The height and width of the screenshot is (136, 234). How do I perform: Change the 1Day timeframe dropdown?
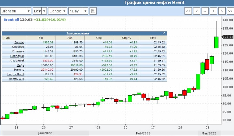click(78, 11)
